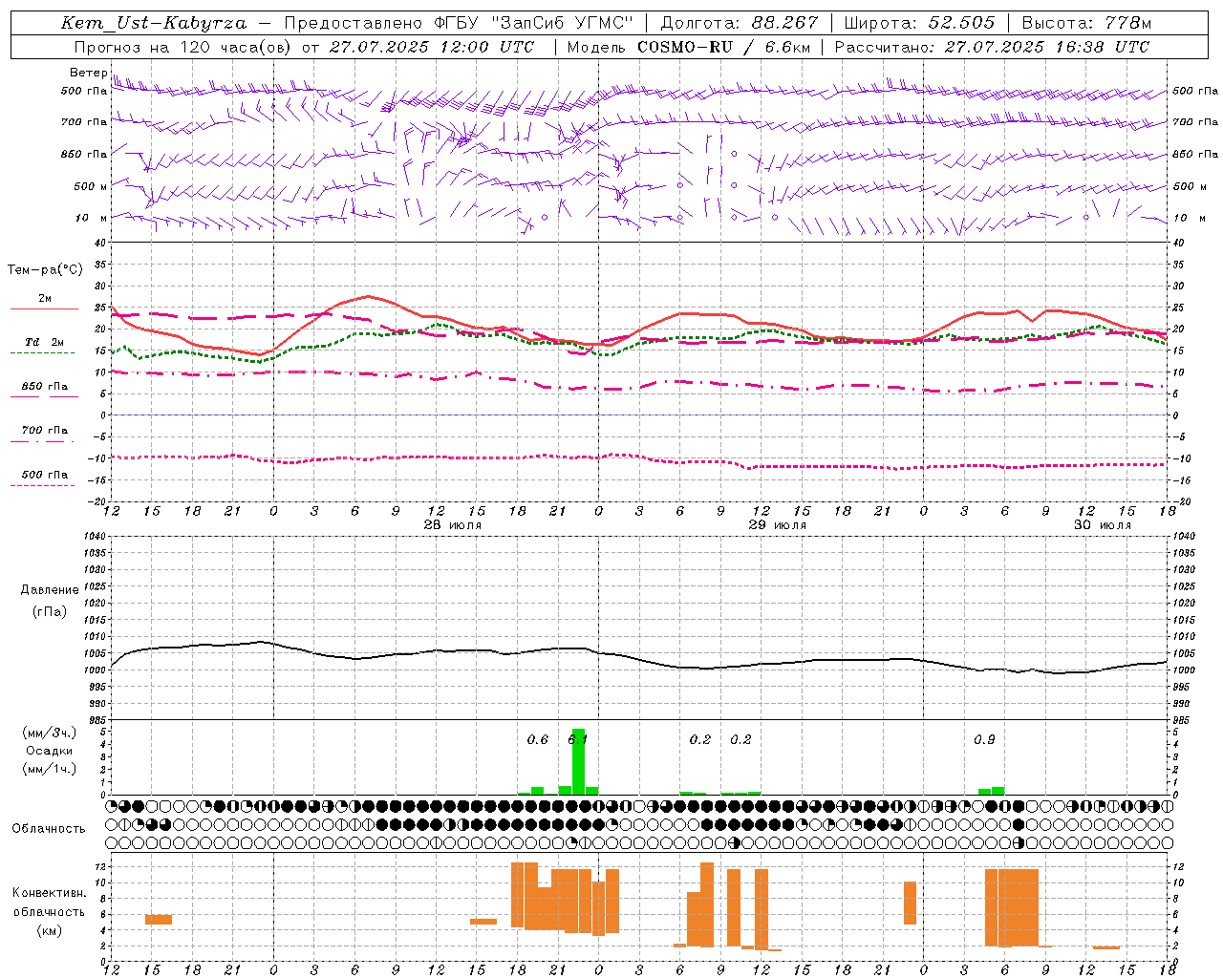The height and width of the screenshot is (978, 1223).
Task: Select the Облачность cloud cover label
Action: point(49,828)
